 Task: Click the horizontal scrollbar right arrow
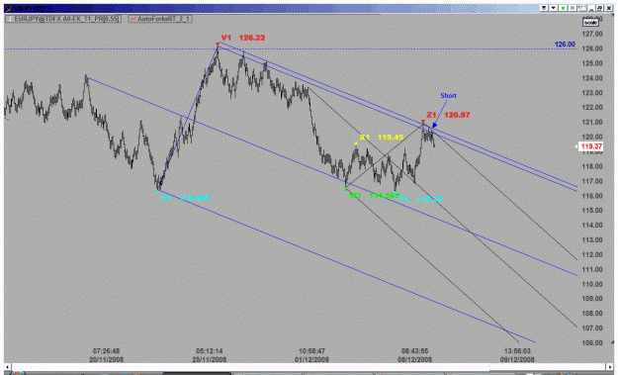click(x=610, y=367)
